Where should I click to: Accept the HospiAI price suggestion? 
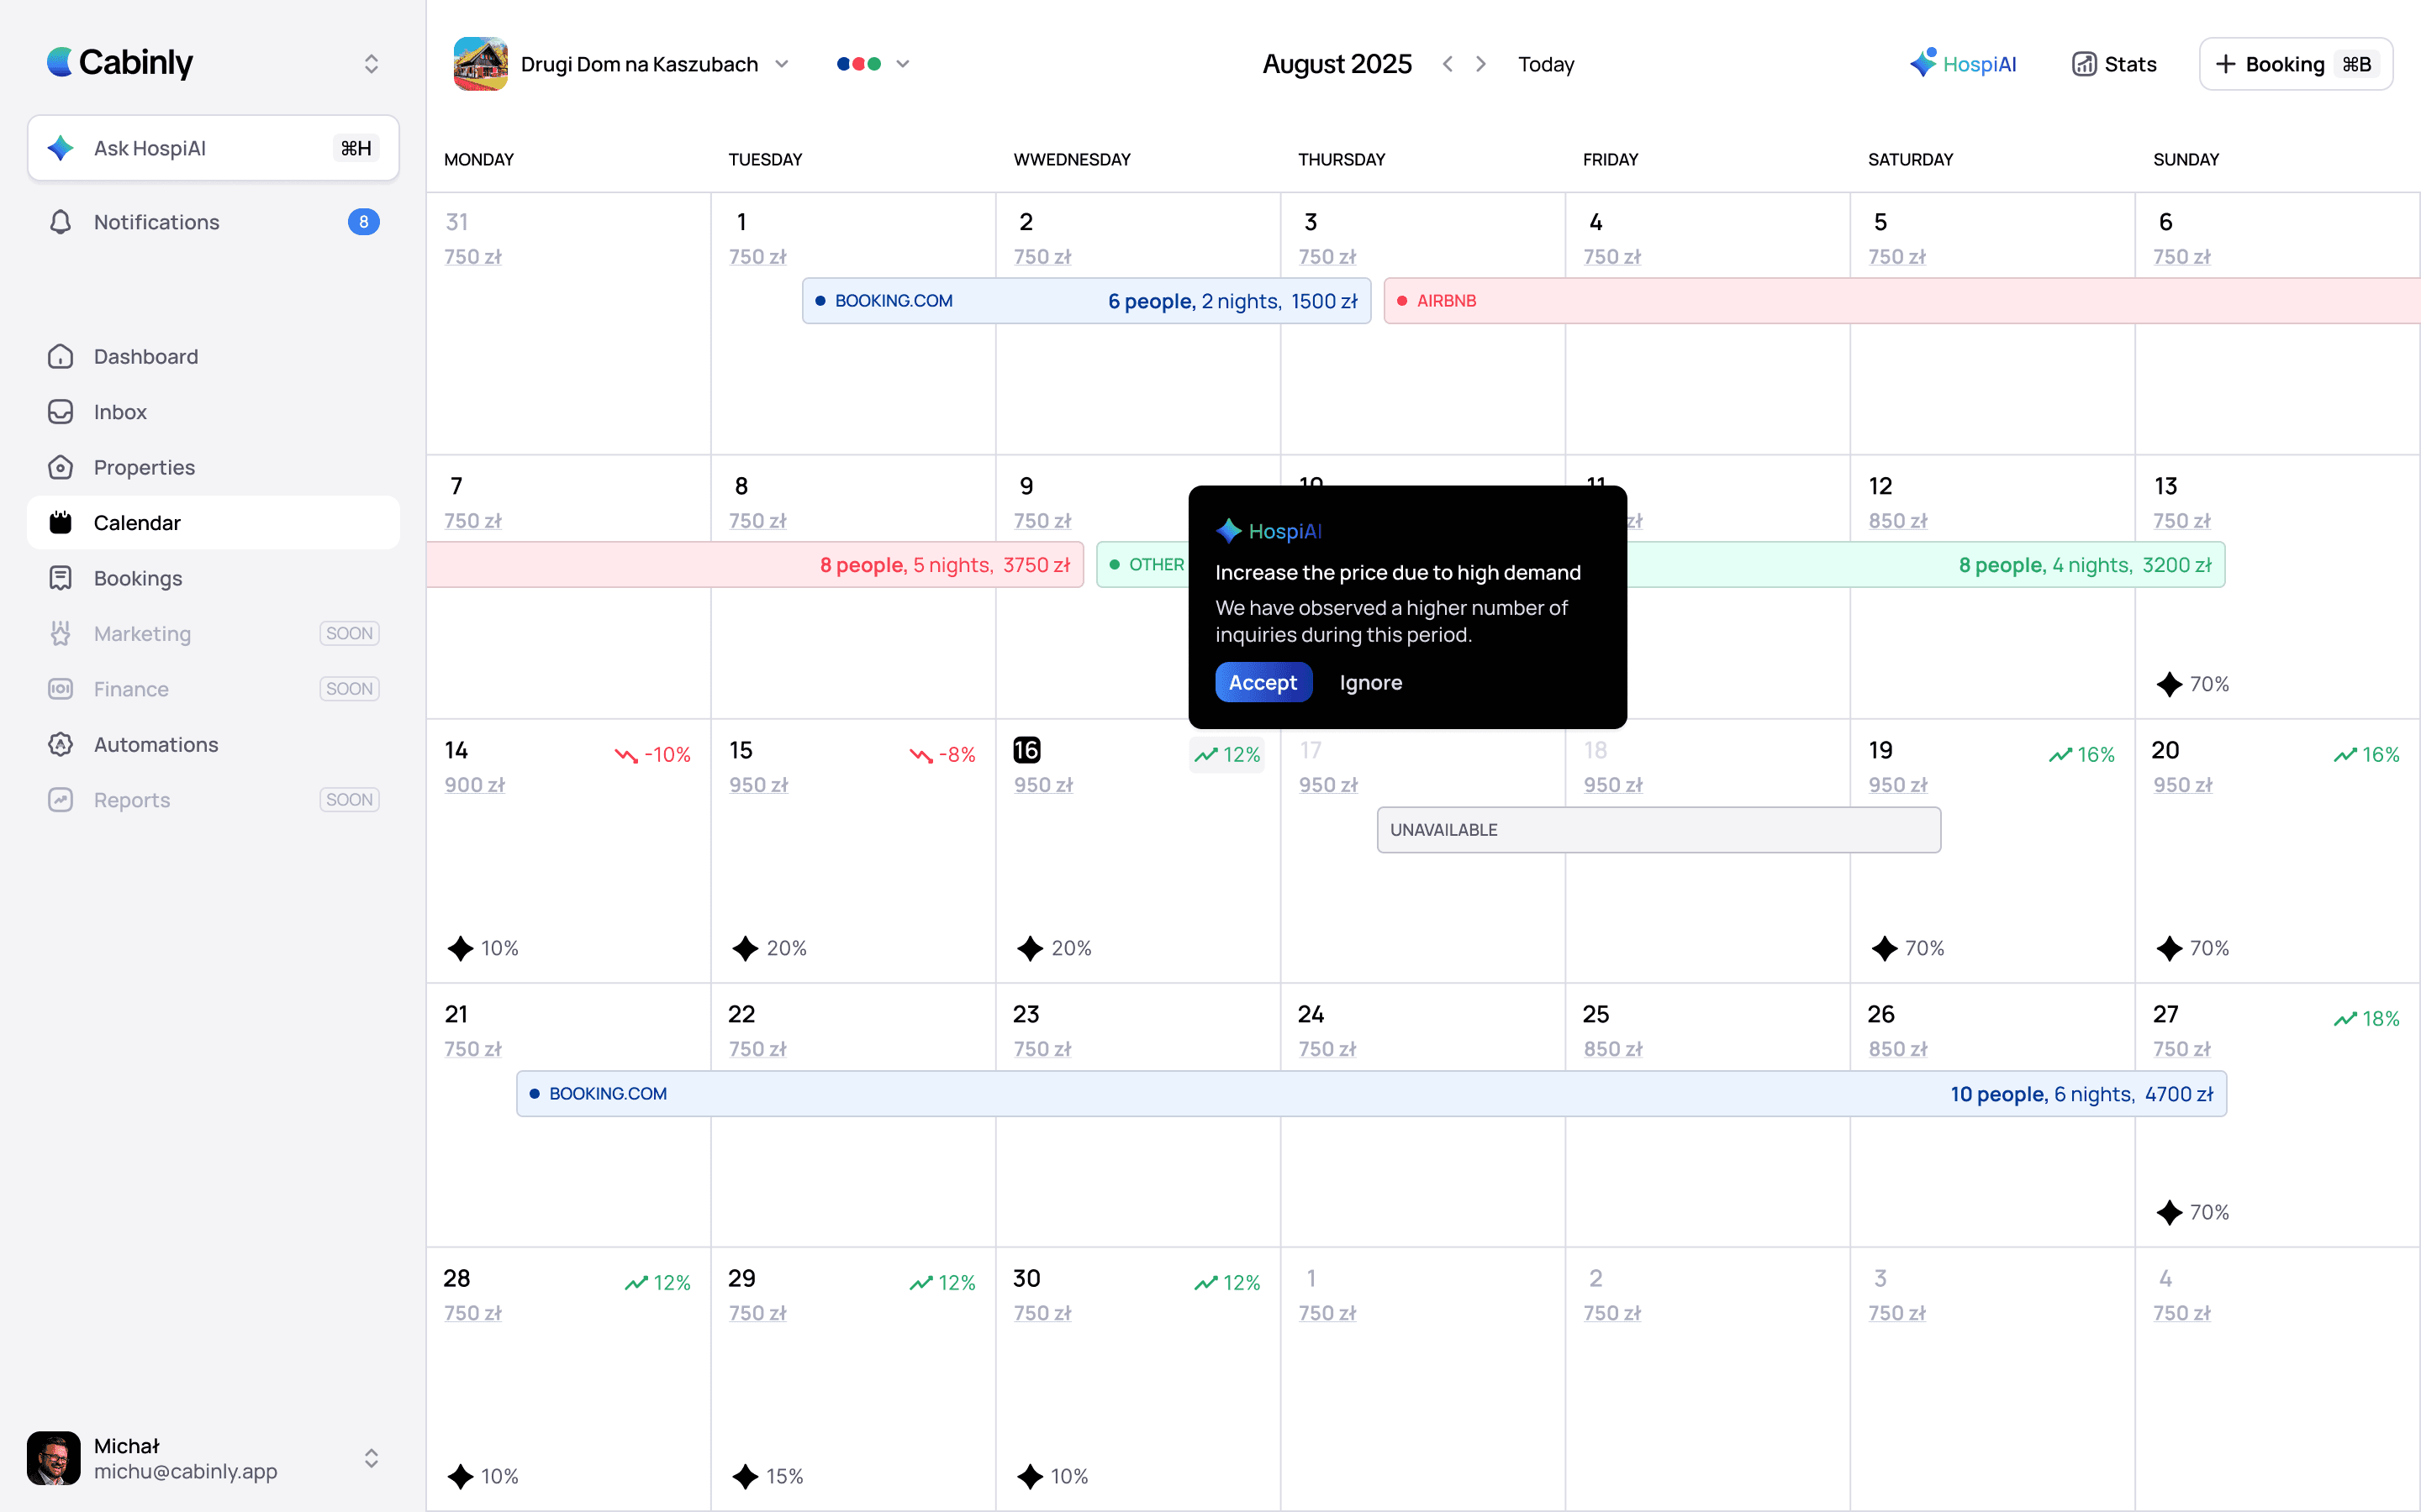[1263, 683]
